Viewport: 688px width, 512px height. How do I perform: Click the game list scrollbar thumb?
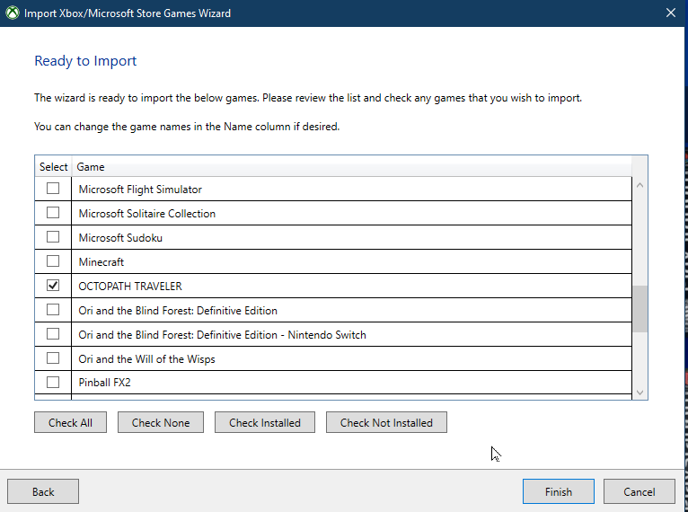point(640,309)
